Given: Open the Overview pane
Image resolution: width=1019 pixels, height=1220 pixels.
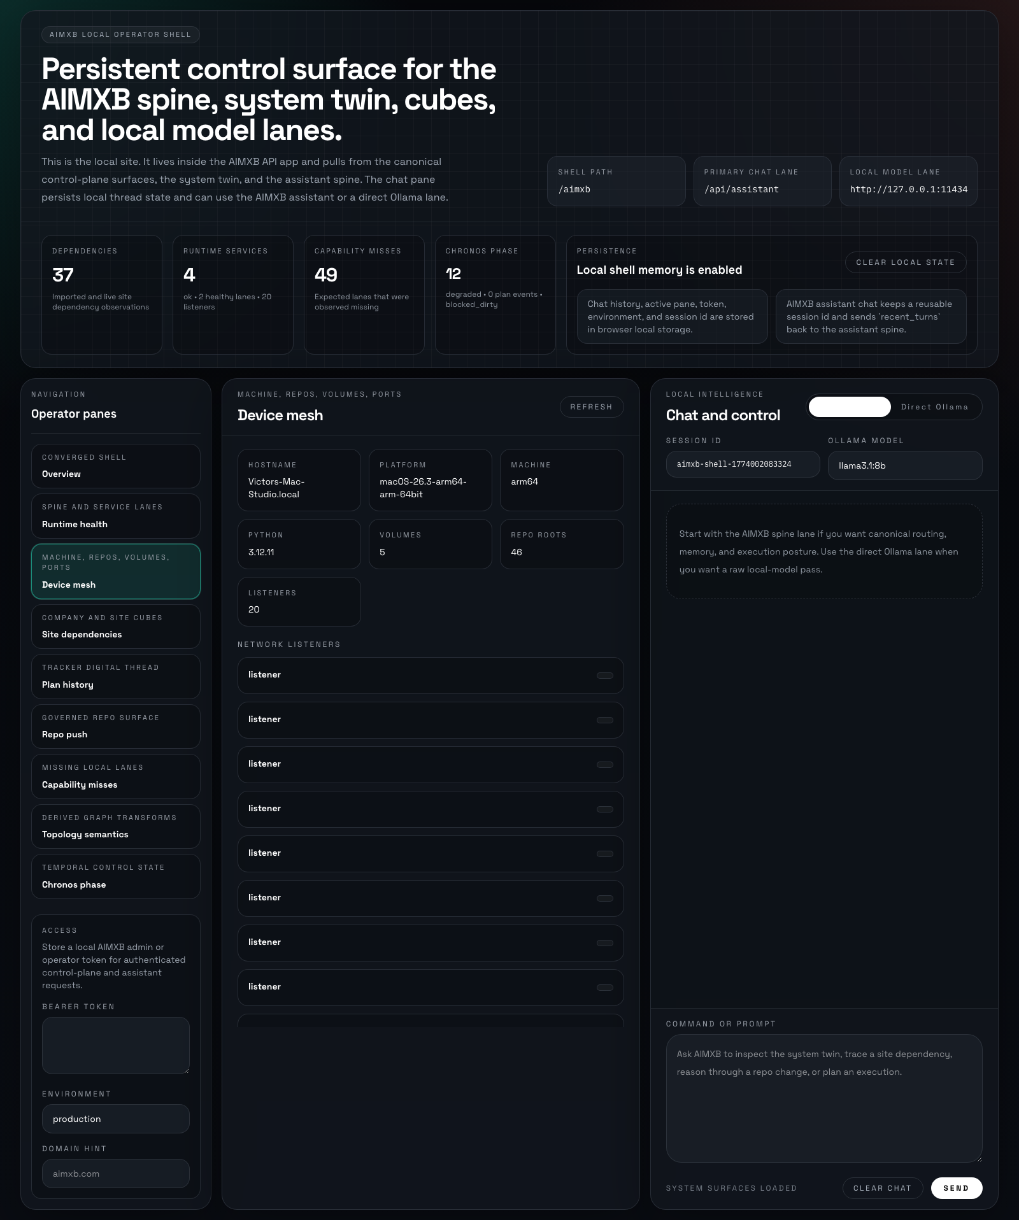Looking at the screenshot, I should (x=116, y=466).
